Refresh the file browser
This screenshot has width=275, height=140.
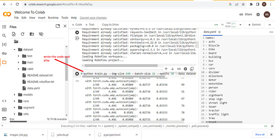point(22,34)
